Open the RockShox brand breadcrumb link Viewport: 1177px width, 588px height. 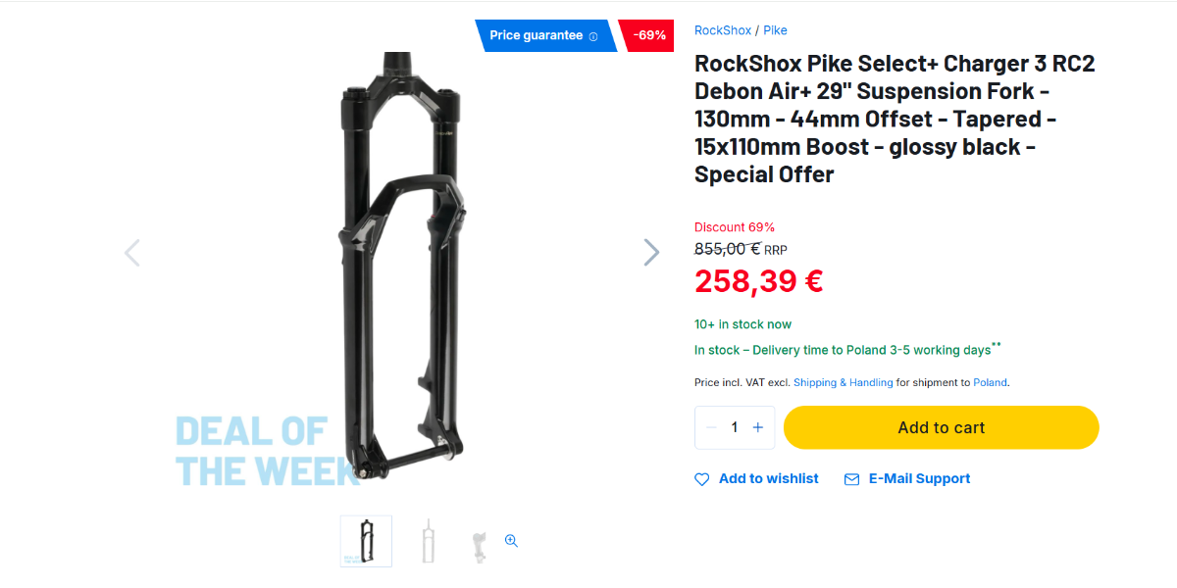(723, 30)
